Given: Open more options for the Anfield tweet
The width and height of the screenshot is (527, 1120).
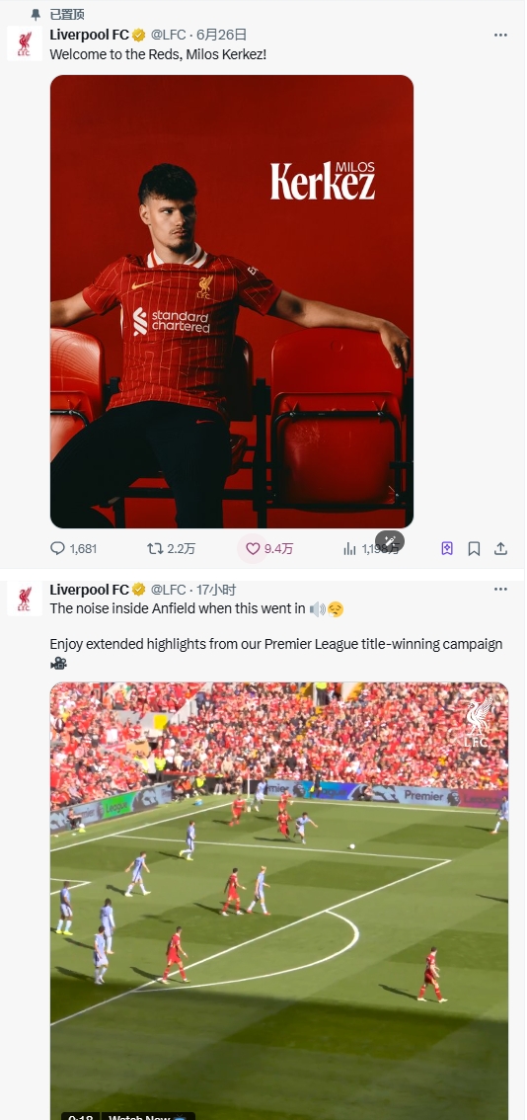Looking at the screenshot, I should 500,590.
